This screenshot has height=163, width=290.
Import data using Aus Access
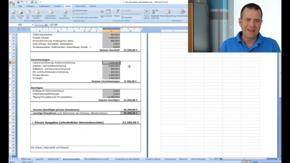tap(13, 14)
